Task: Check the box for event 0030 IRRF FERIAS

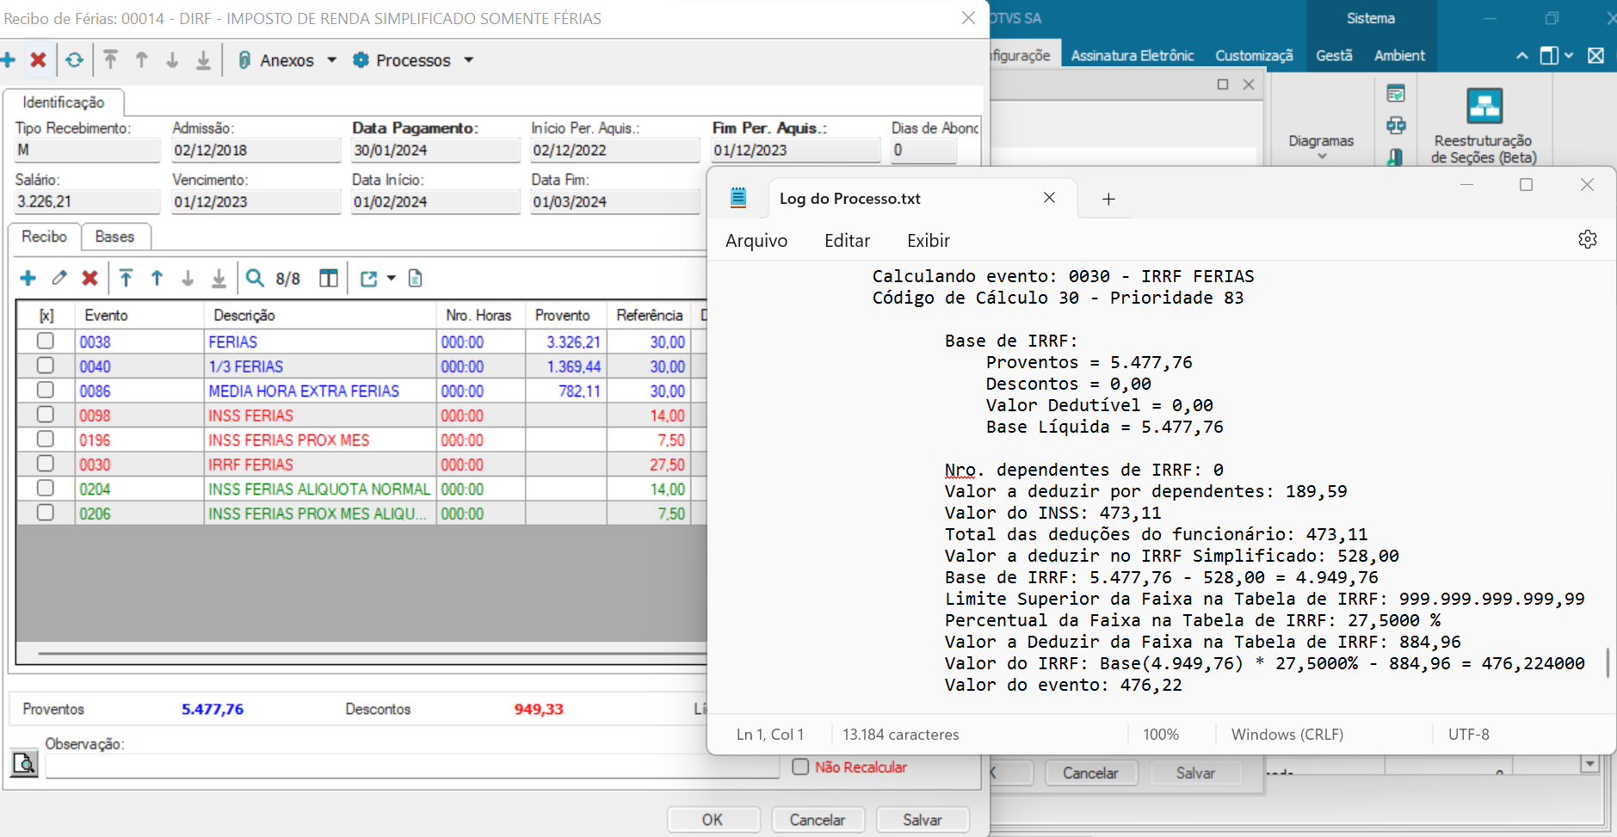Action: (x=46, y=464)
